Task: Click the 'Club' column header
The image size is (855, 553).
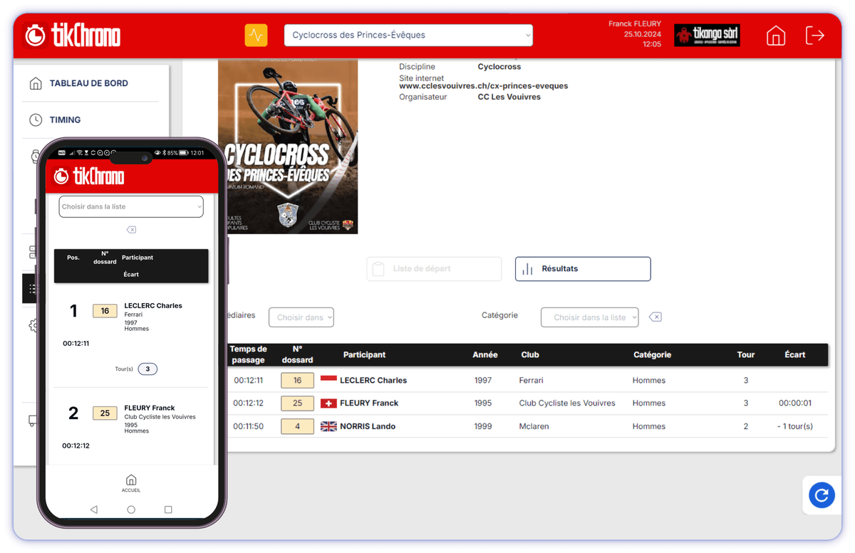Action: tap(530, 355)
